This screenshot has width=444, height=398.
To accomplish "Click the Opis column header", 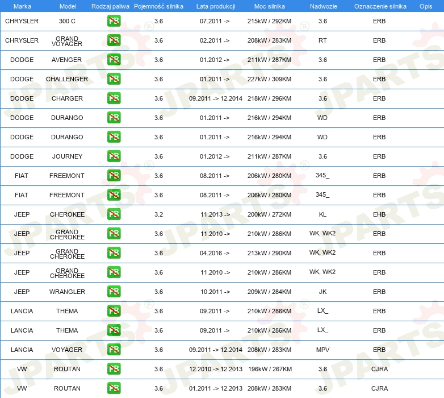I will click(426, 6).
